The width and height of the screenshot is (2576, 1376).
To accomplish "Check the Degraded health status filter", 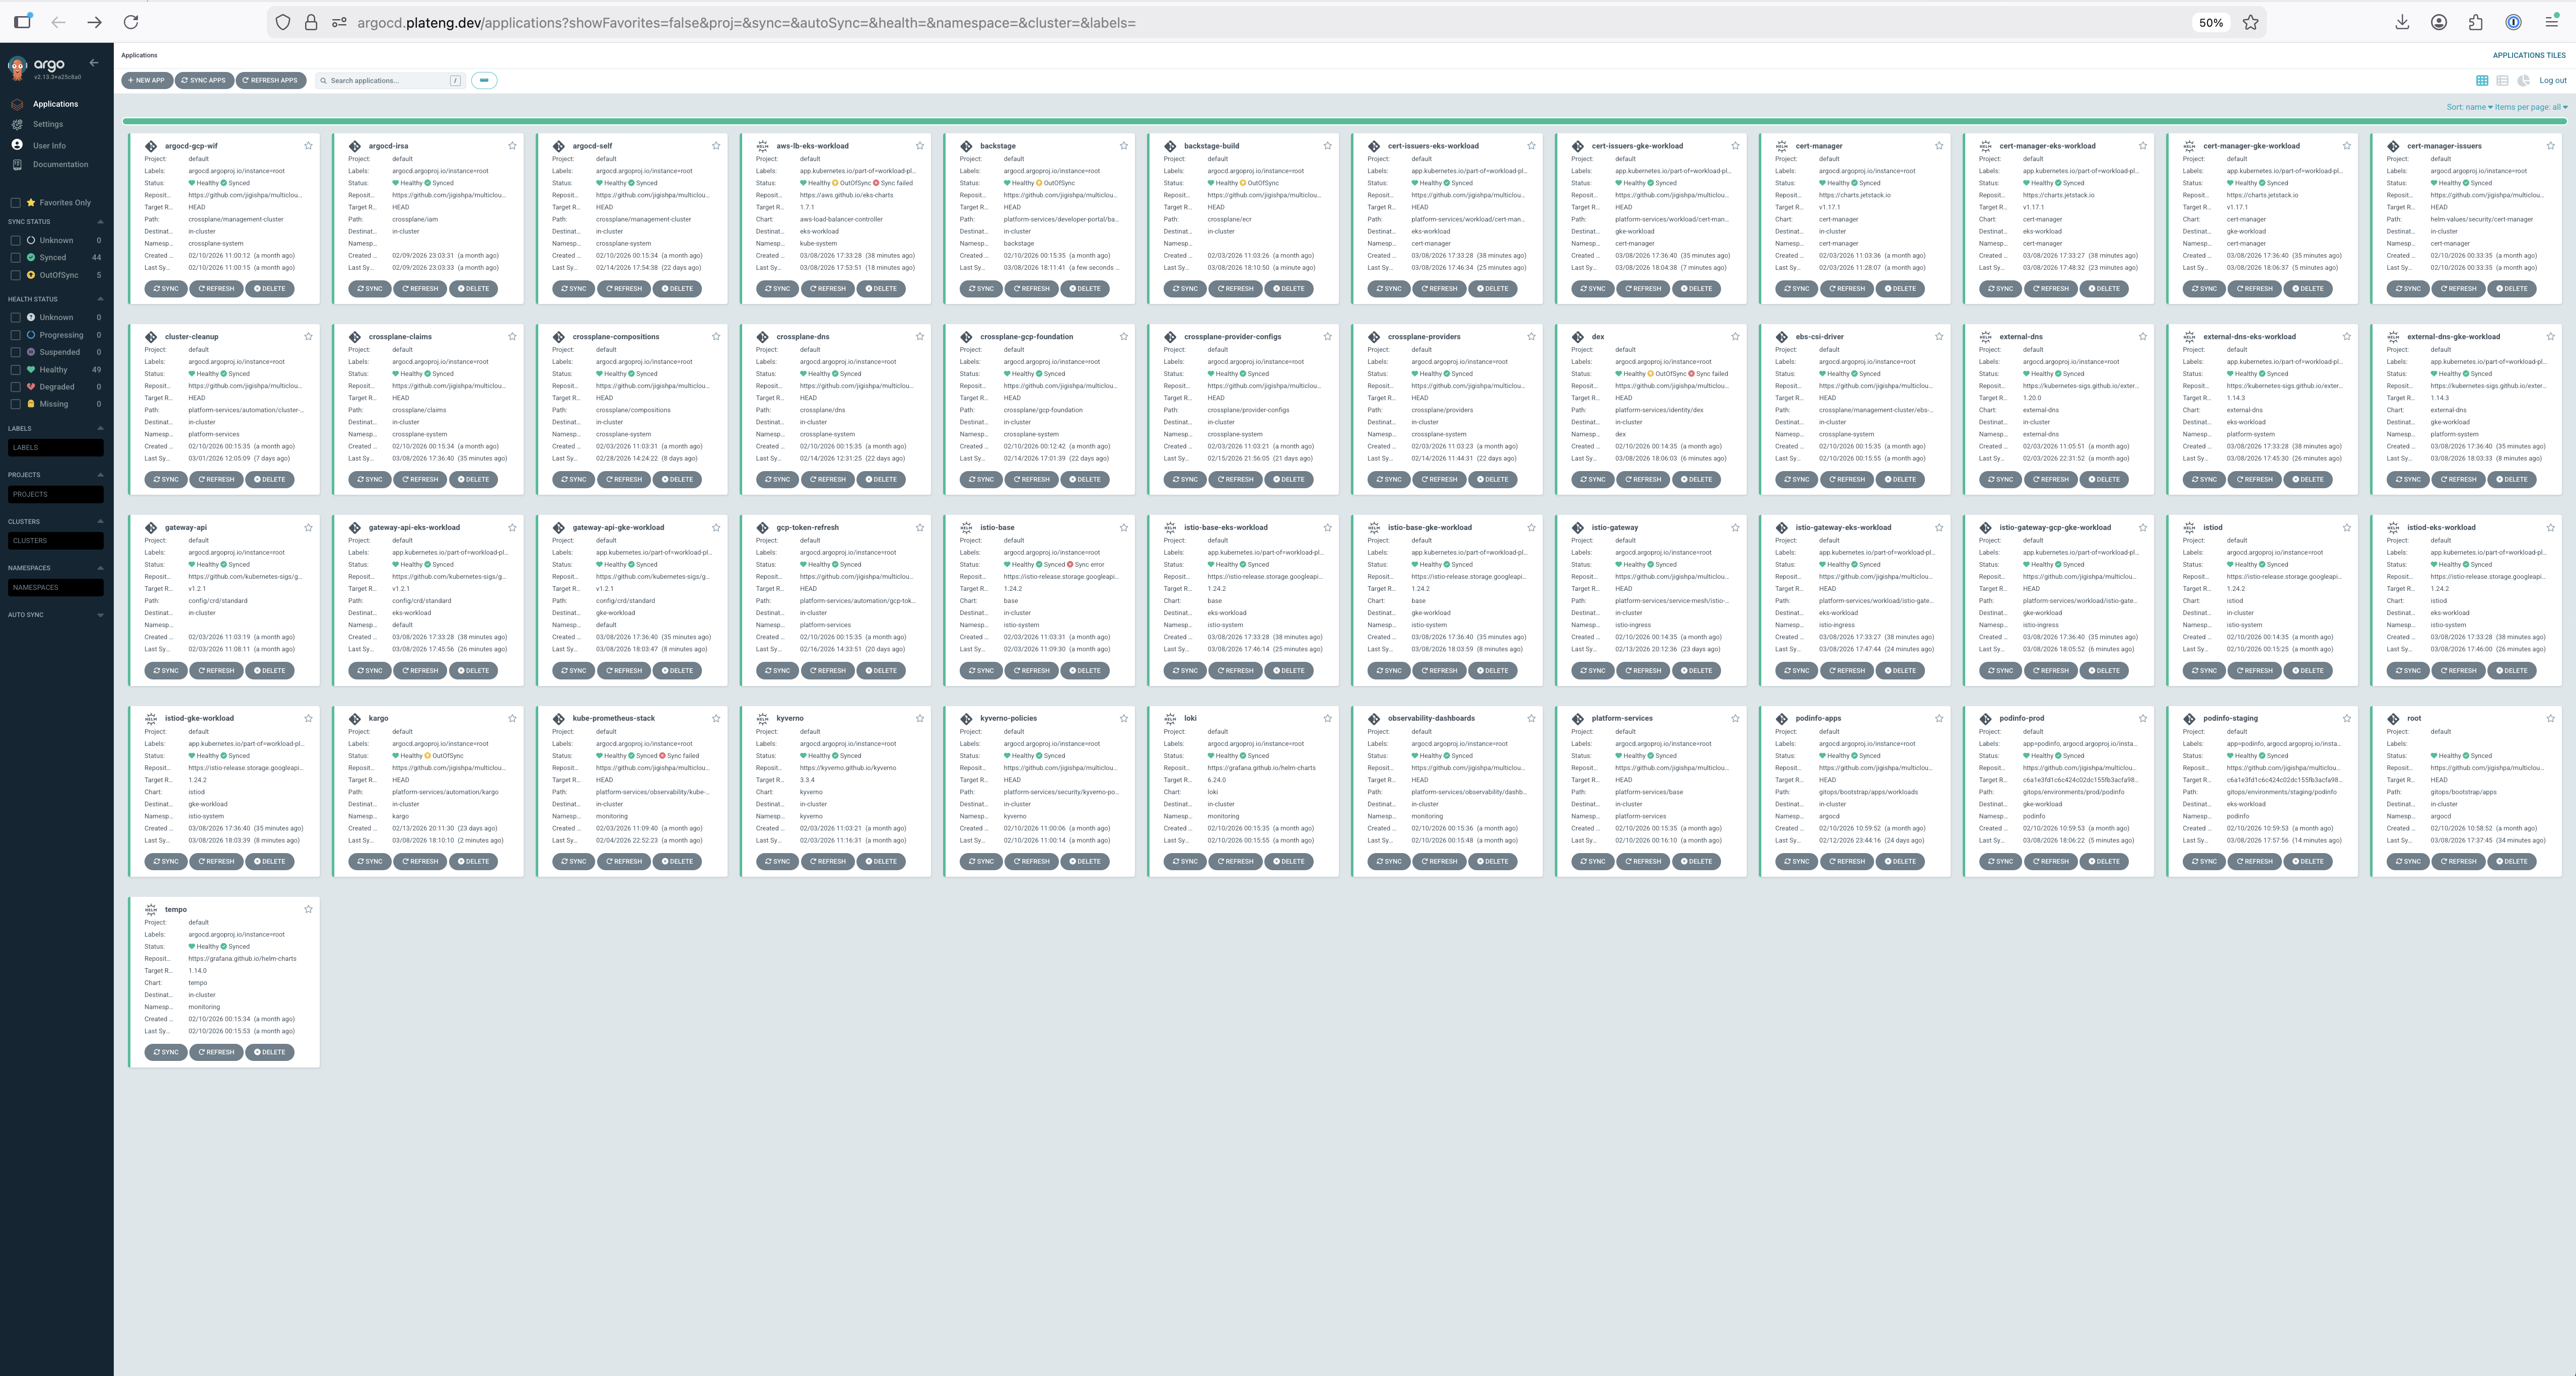I will pyautogui.click(x=15, y=387).
